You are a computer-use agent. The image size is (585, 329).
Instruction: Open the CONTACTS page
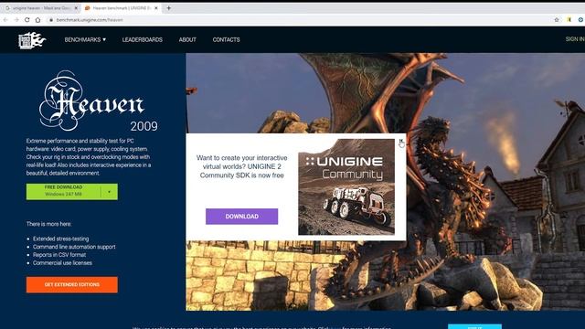point(226,39)
